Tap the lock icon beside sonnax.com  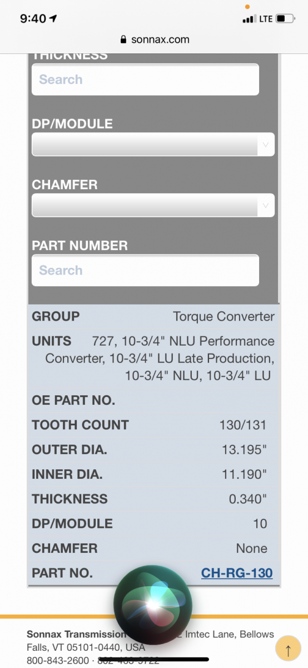coord(123,40)
